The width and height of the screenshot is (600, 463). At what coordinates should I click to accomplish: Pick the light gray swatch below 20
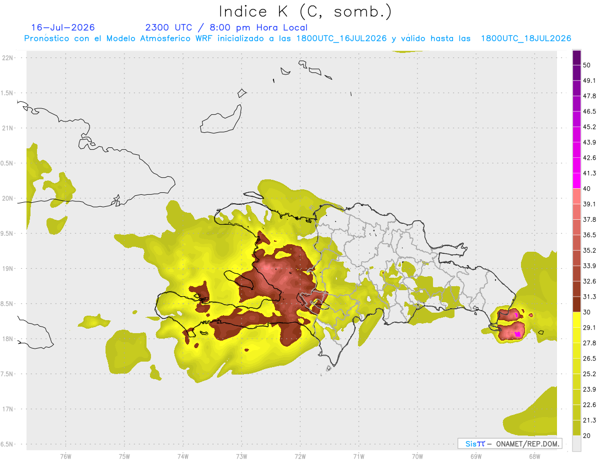click(577, 443)
